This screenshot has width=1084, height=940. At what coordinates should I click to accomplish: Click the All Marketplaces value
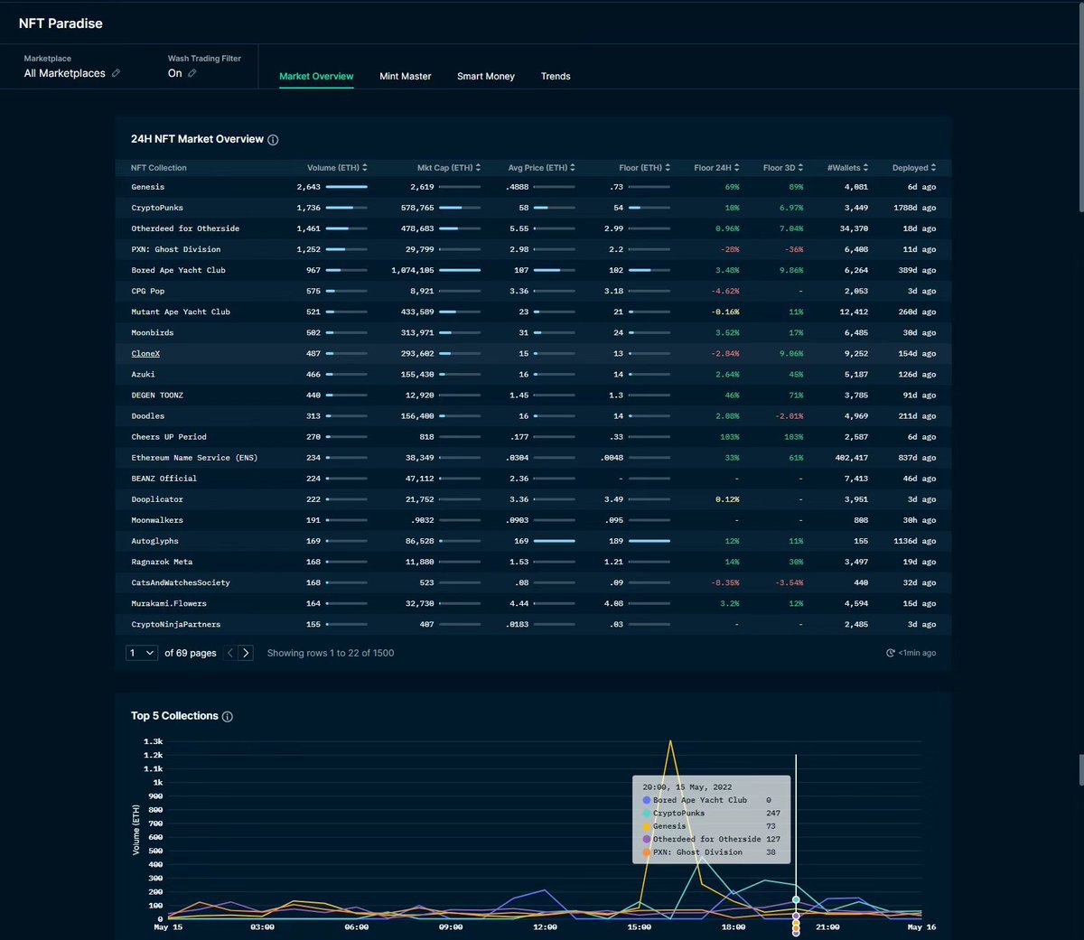pos(65,73)
